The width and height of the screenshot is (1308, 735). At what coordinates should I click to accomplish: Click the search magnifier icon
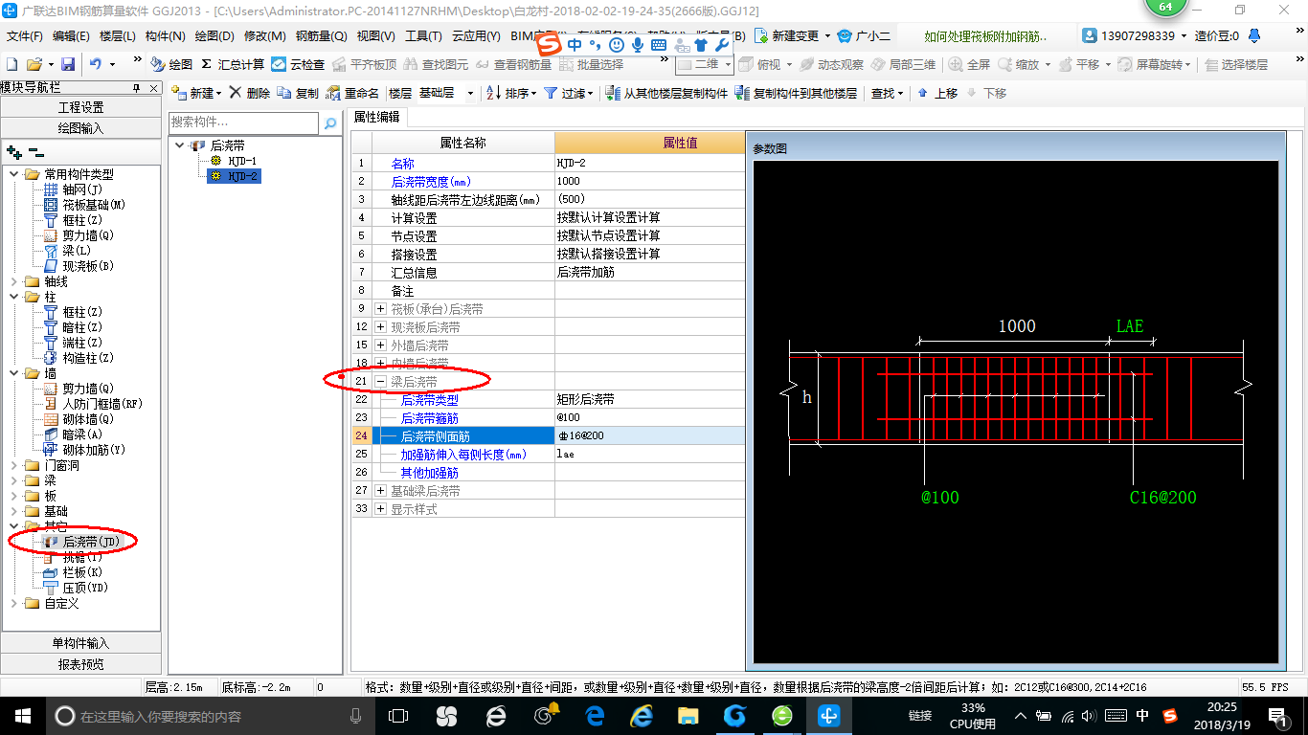[330, 122]
